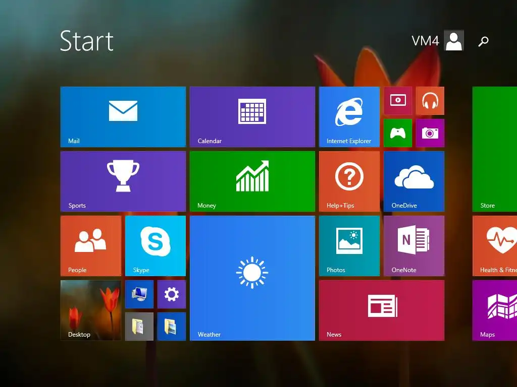Open the Desktop tile
The height and width of the screenshot is (387, 517).
tap(91, 310)
